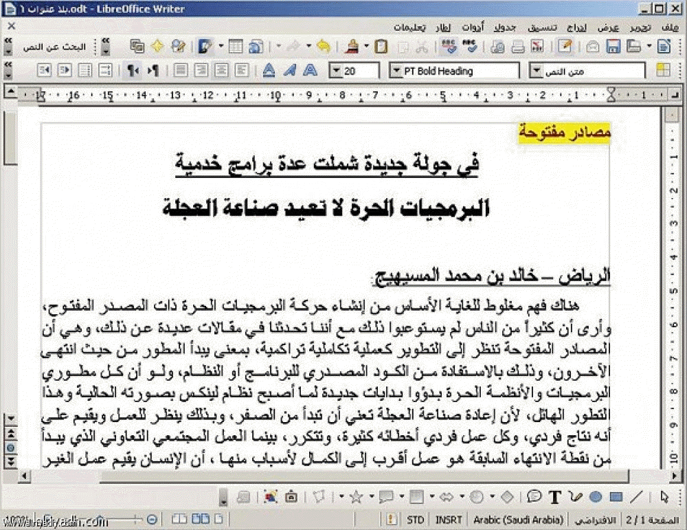
Task: Open the إدراج (Insert) menu
Action: pos(576,27)
